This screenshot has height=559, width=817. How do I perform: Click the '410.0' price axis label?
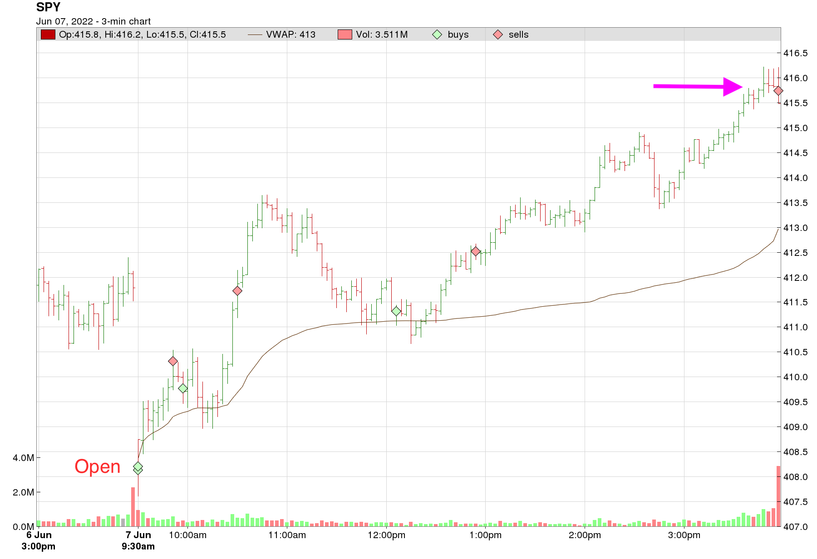(796, 377)
